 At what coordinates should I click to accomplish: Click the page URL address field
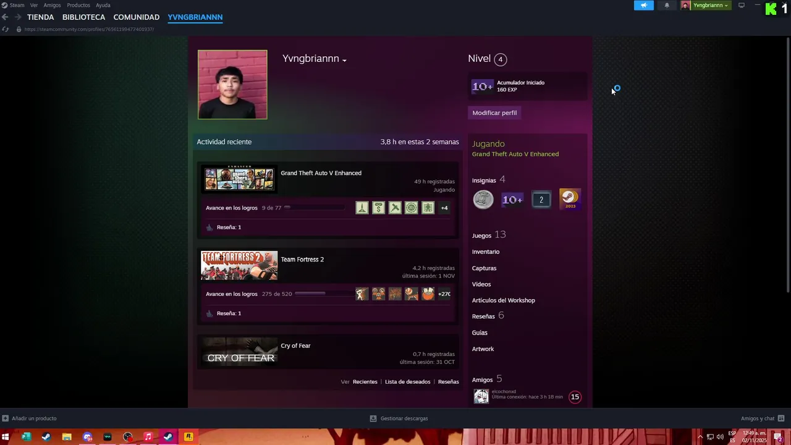(89, 29)
